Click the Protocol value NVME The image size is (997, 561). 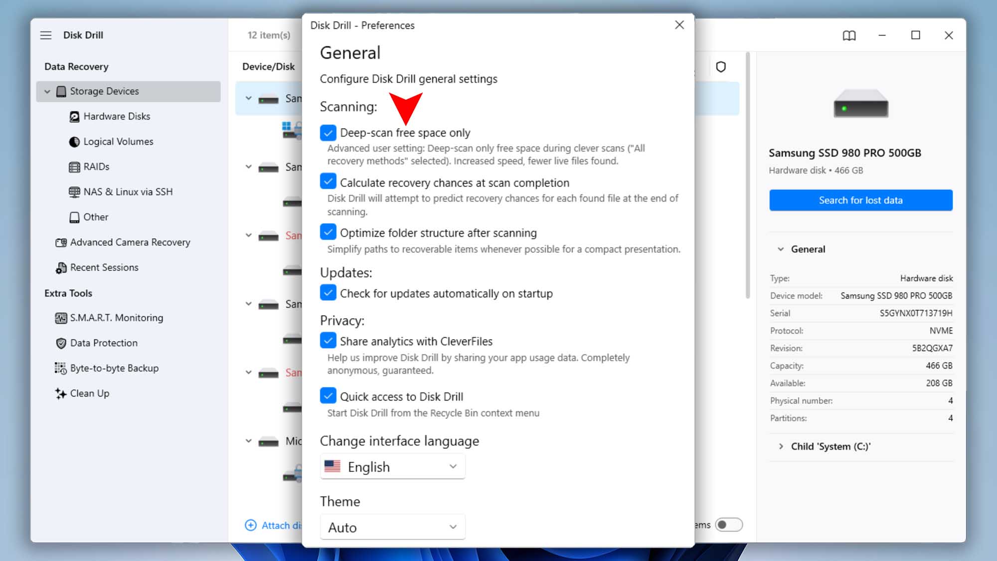(941, 331)
